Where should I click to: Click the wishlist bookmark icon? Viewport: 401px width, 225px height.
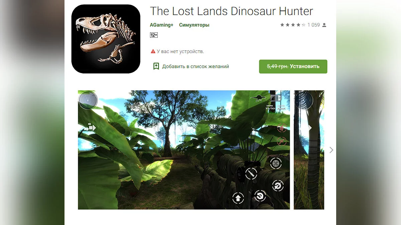click(x=156, y=66)
